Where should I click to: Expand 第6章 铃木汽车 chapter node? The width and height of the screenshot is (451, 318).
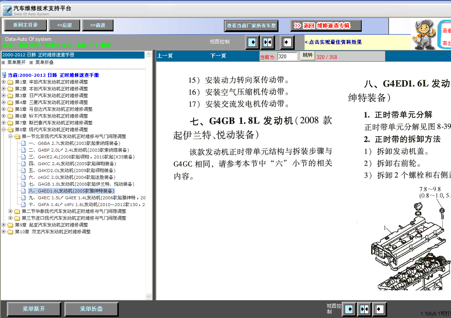pos(3,116)
